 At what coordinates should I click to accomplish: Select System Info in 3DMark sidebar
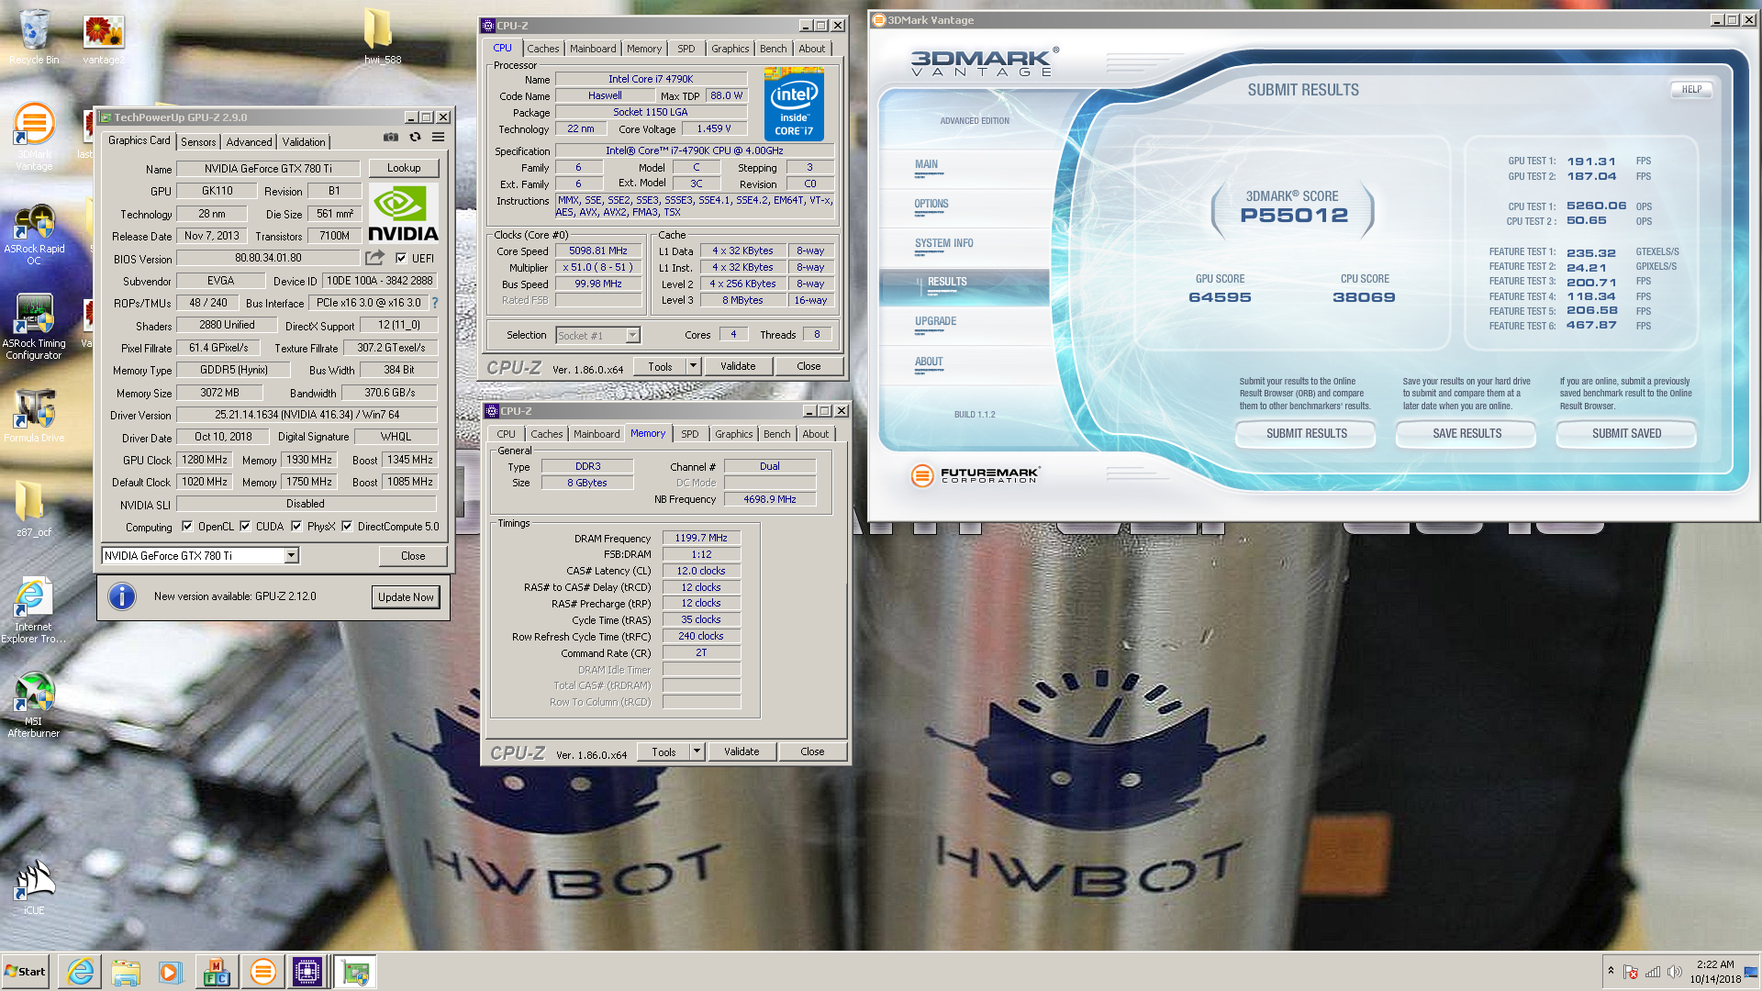(x=943, y=243)
